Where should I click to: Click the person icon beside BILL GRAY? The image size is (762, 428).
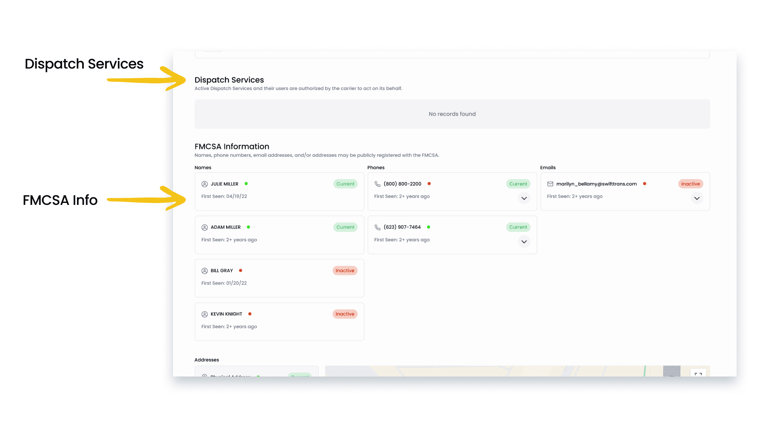pos(205,271)
